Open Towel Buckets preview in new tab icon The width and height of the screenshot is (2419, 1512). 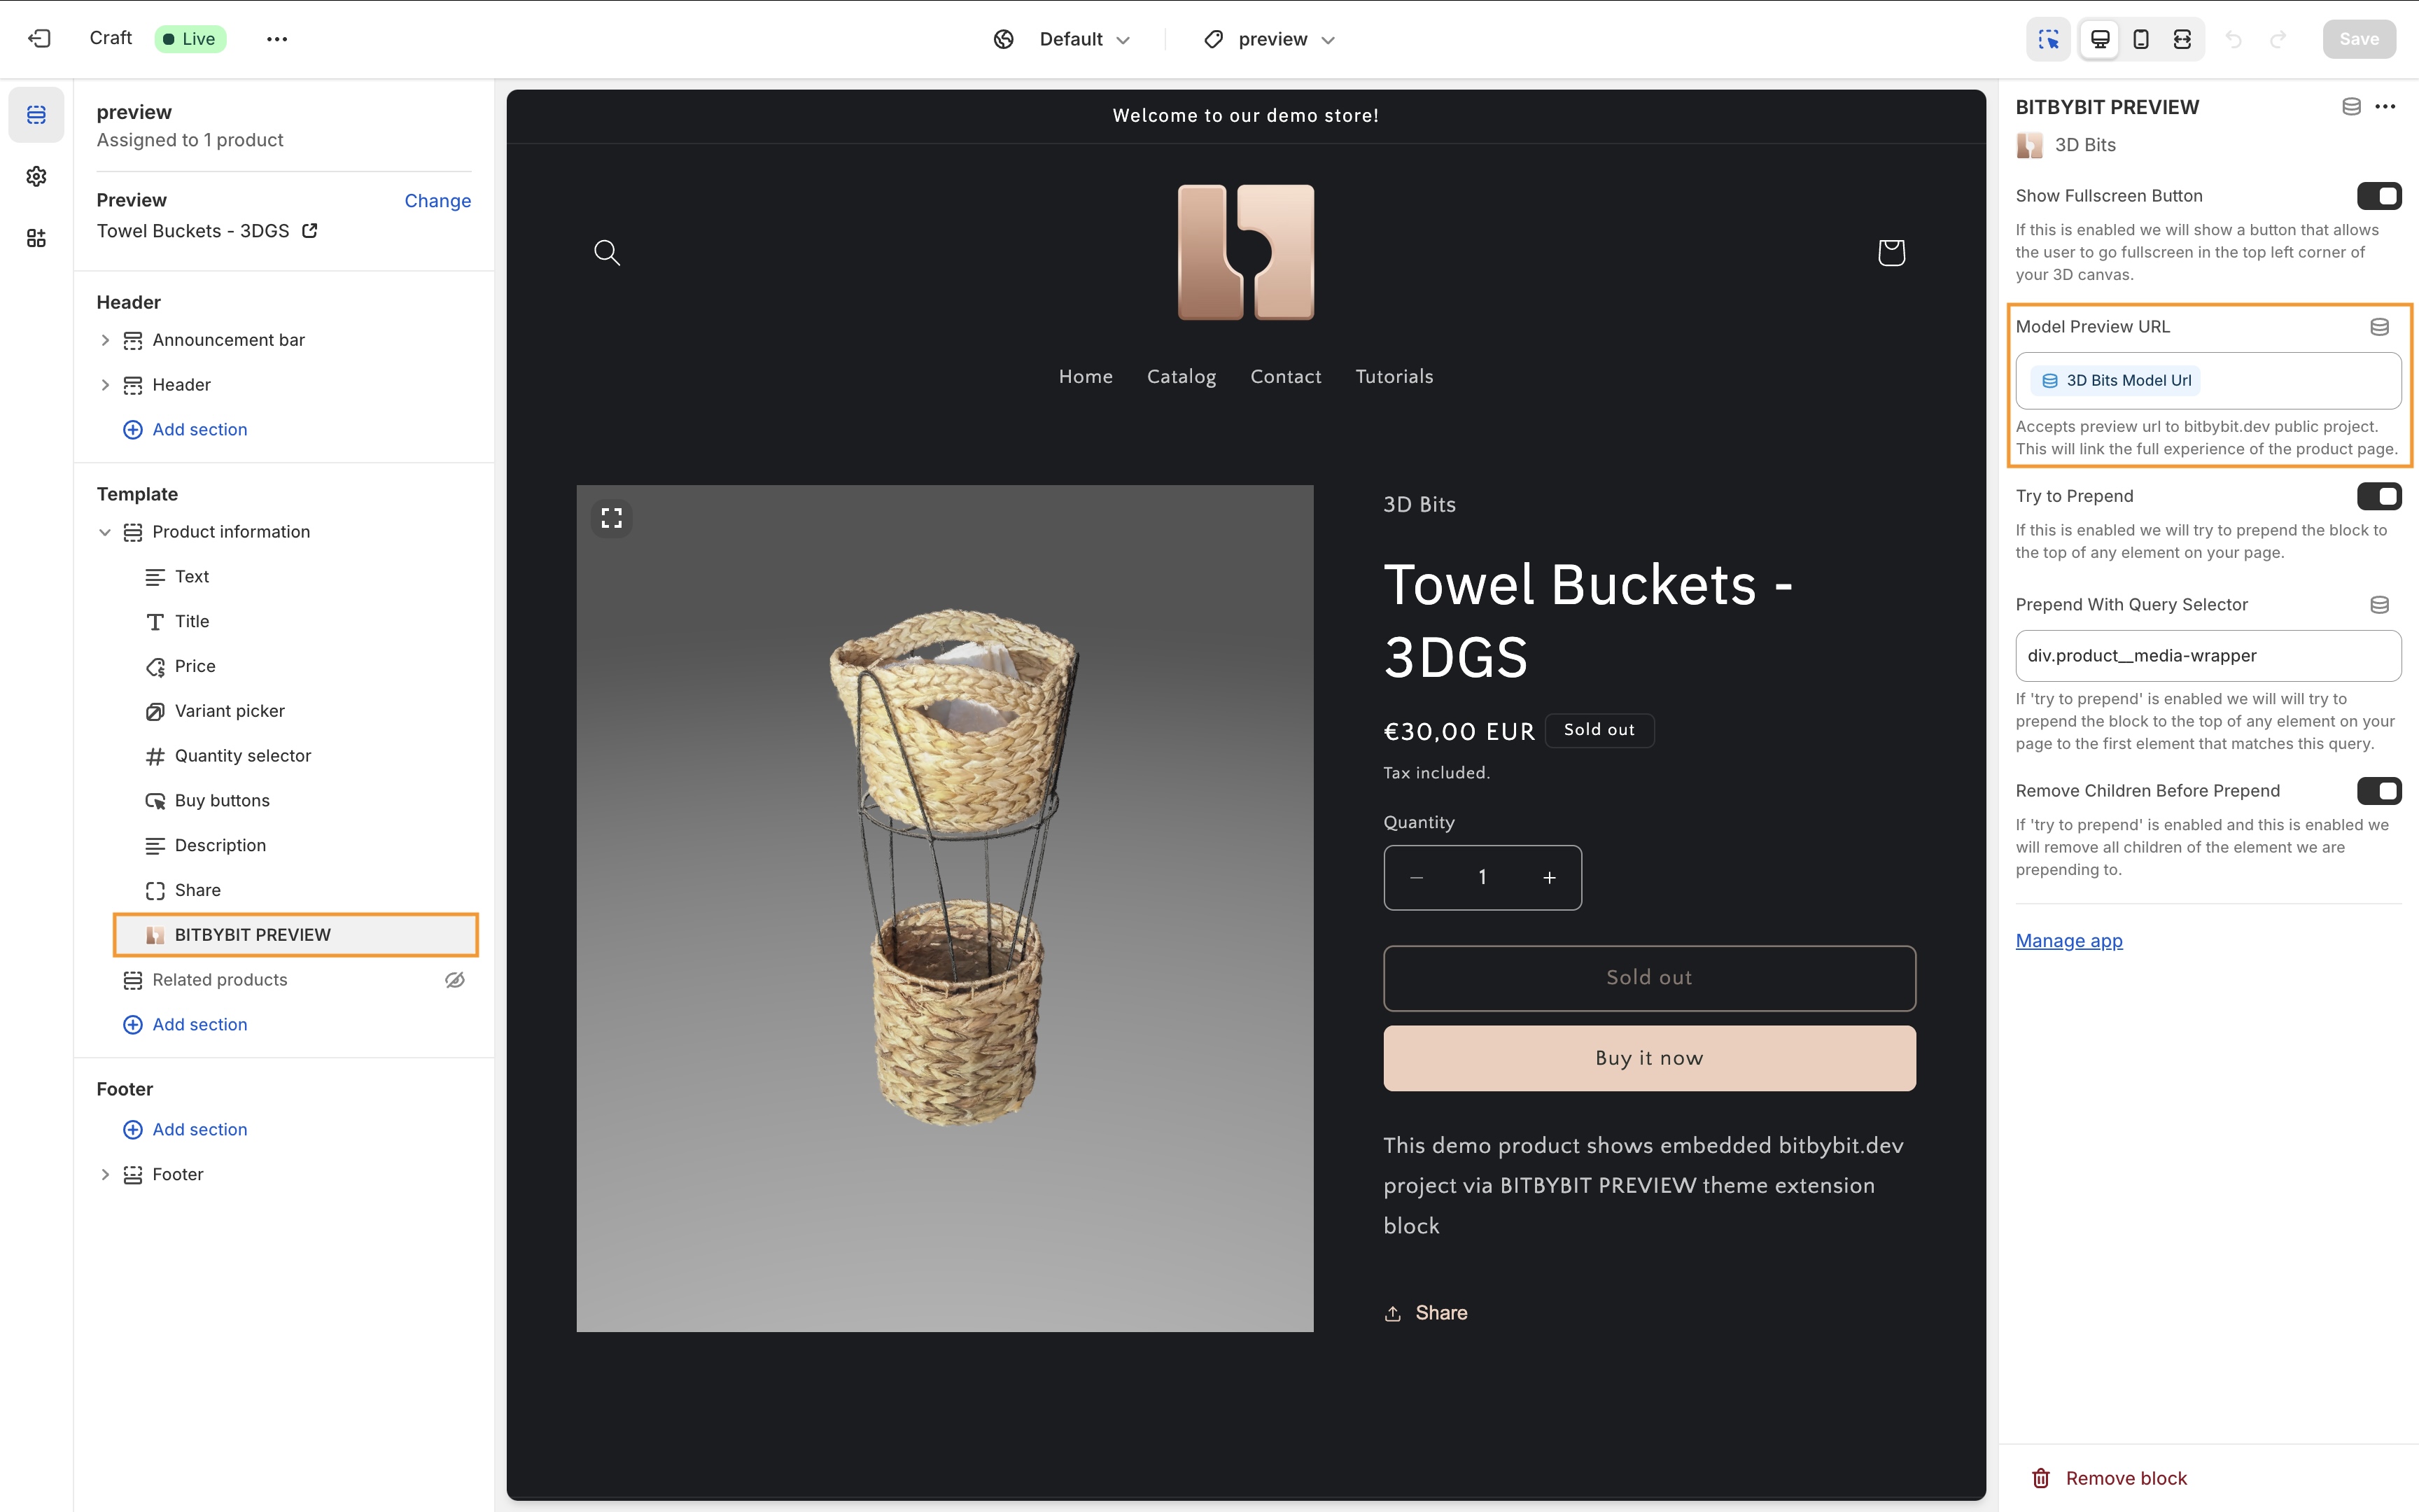point(310,231)
